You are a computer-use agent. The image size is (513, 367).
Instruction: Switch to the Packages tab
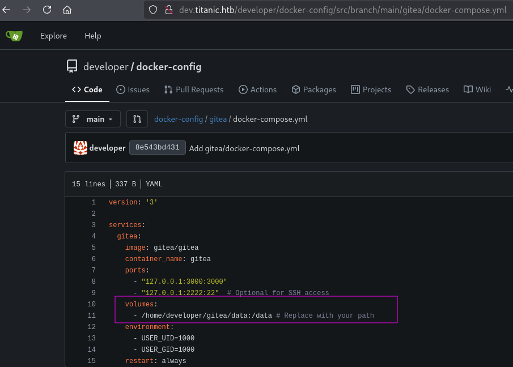(x=314, y=89)
